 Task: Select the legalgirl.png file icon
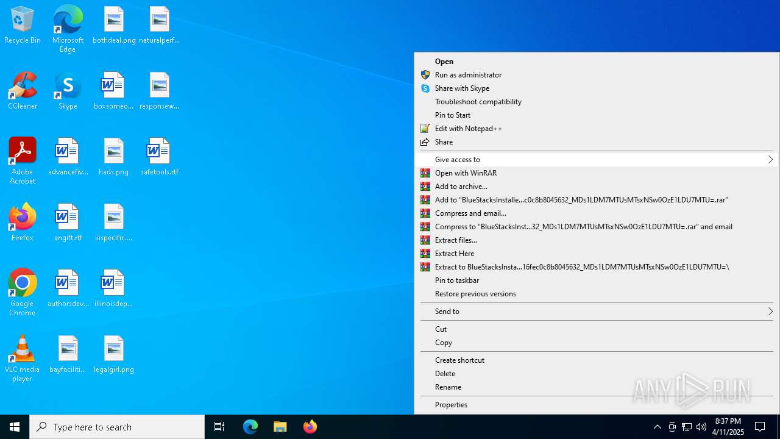coord(114,355)
